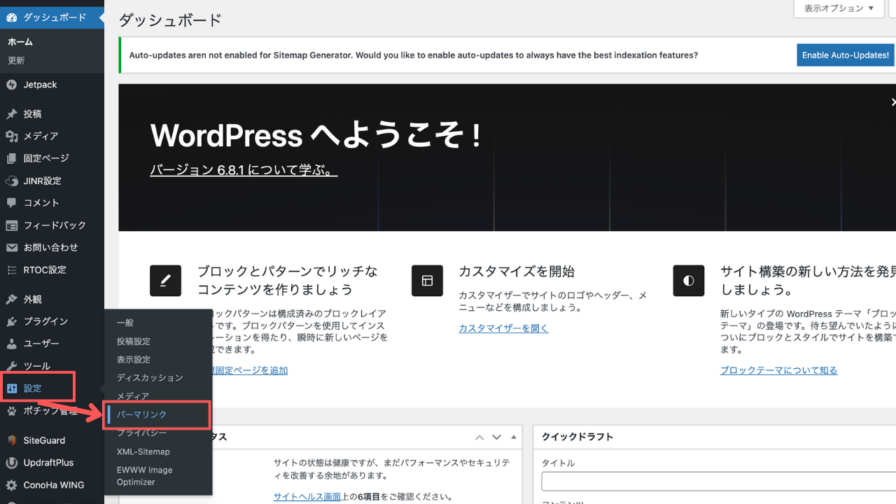
Task: Select EWWW Image Optimizer in flyout
Action: (144, 476)
